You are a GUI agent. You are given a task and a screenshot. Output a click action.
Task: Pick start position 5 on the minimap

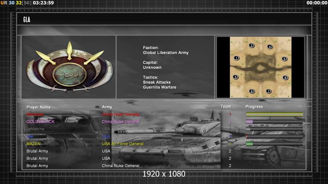(284, 59)
